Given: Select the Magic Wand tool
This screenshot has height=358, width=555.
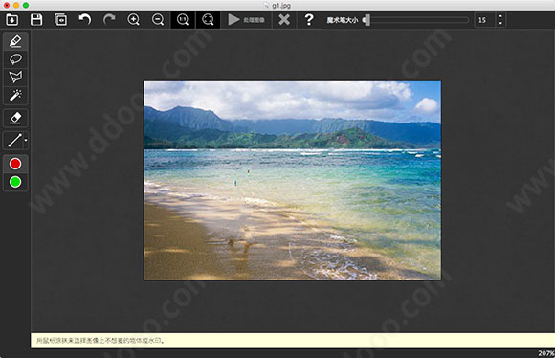Looking at the screenshot, I should 15,95.
